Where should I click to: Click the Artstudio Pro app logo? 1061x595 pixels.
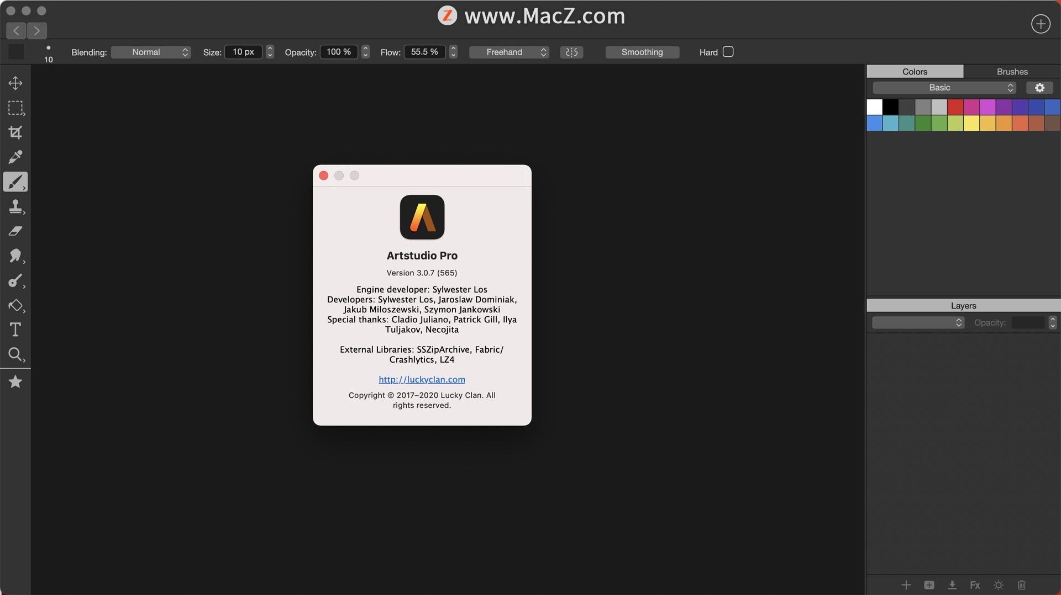[422, 217]
